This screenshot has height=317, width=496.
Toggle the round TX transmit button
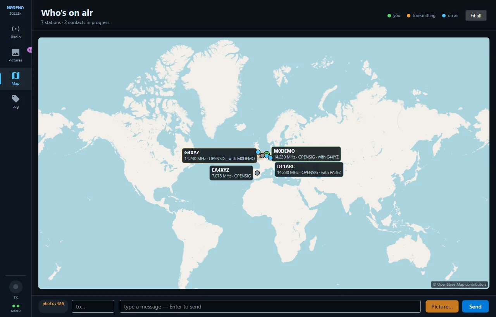16,287
